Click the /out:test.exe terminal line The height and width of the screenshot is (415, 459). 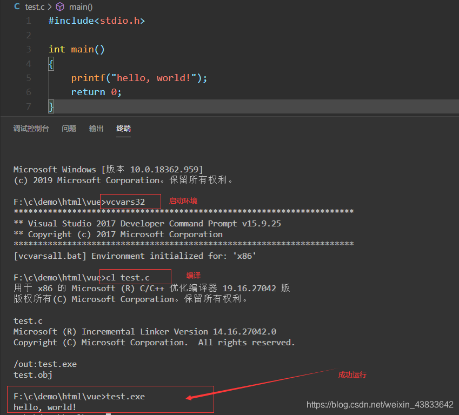tap(45, 364)
